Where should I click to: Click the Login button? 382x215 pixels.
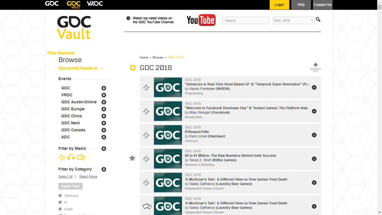[x=279, y=4]
